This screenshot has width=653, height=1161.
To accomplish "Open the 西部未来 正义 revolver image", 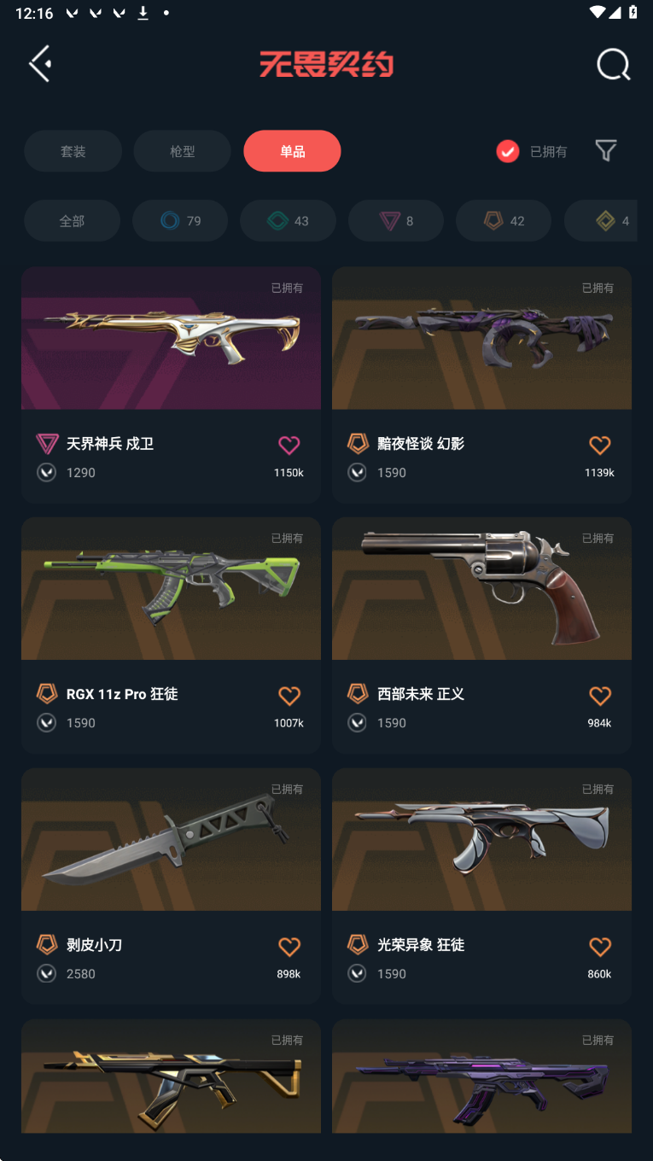I will (481, 588).
